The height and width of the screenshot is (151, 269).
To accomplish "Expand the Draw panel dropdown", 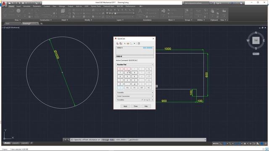I will pos(17,20).
